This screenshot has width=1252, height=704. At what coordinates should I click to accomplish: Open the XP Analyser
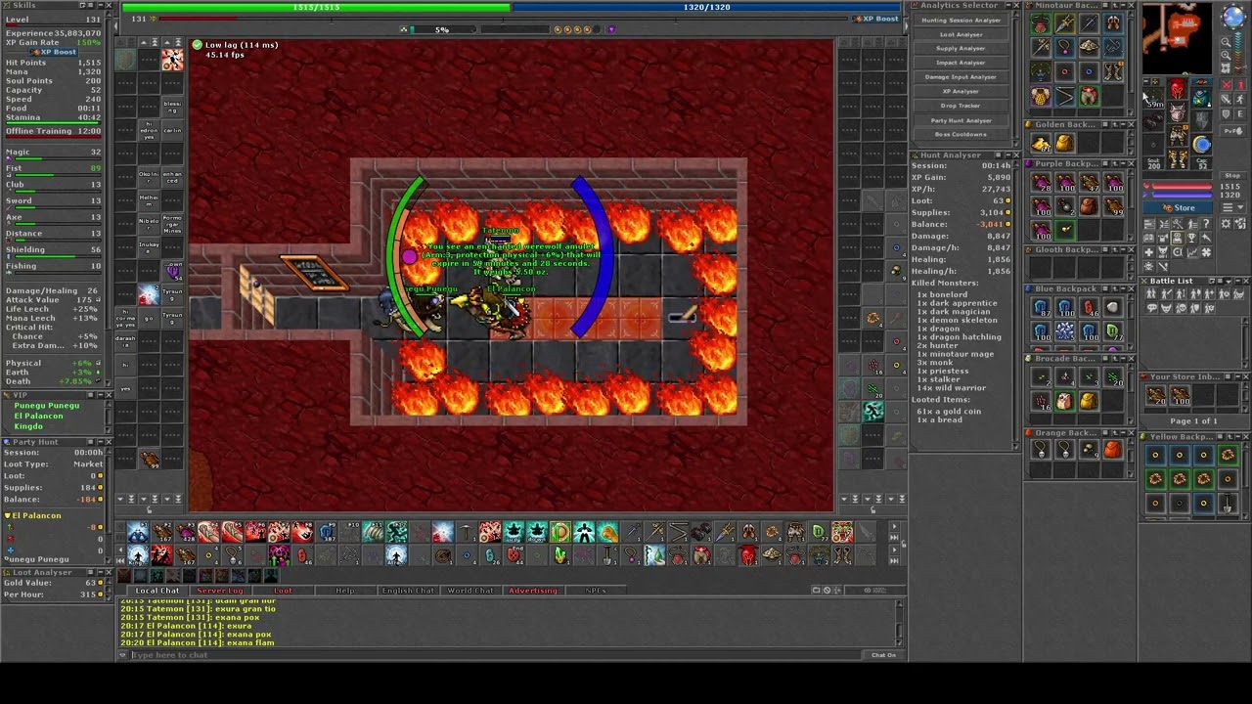click(961, 91)
